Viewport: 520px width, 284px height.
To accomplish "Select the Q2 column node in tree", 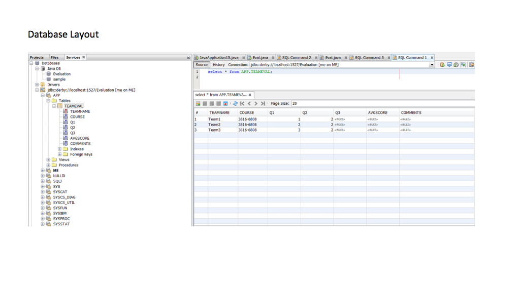I will [72, 128].
